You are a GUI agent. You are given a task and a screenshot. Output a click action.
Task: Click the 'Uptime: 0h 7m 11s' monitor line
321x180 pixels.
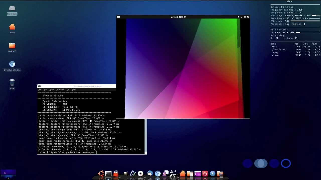pyautogui.click(x=282, y=7)
